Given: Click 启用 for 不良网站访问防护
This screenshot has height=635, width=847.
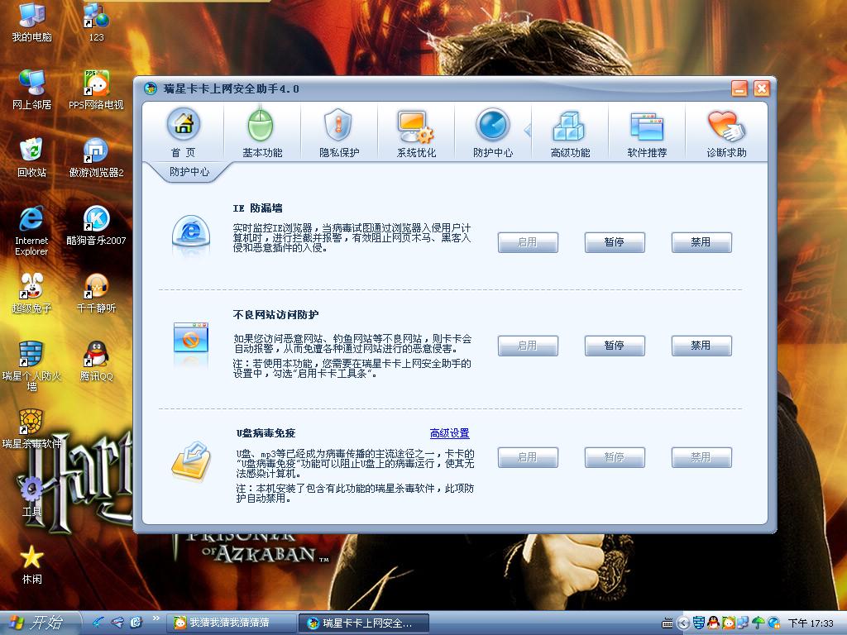Looking at the screenshot, I should coord(527,345).
